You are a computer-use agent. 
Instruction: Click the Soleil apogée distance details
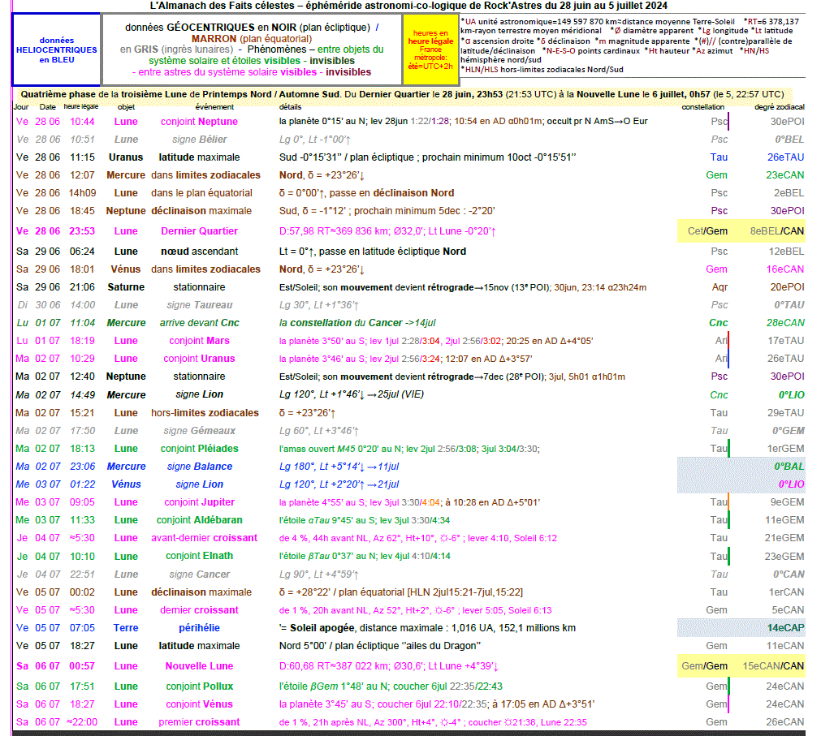pyautogui.click(x=427, y=628)
